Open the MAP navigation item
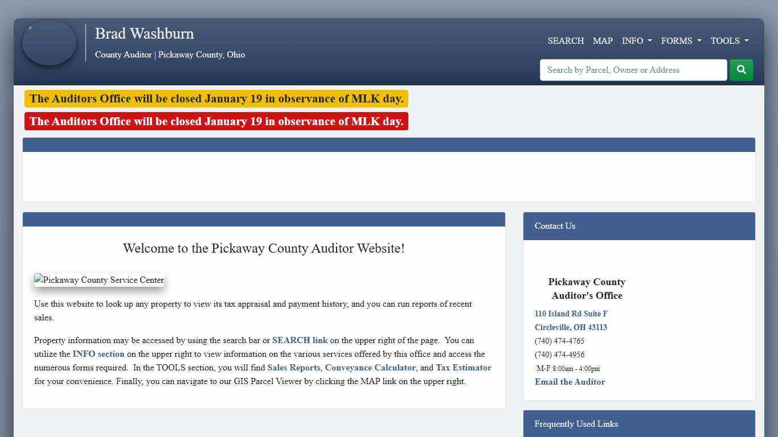 click(x=603, y=40)
